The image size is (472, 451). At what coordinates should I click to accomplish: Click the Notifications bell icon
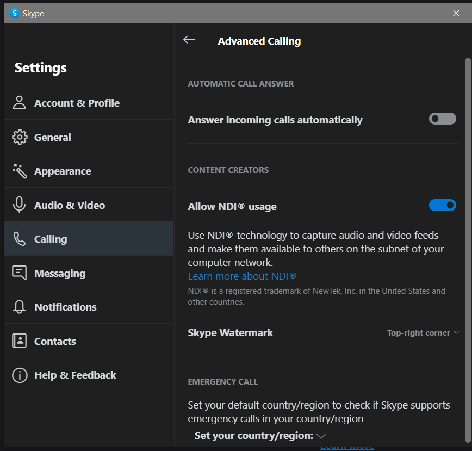coord(19,307)
